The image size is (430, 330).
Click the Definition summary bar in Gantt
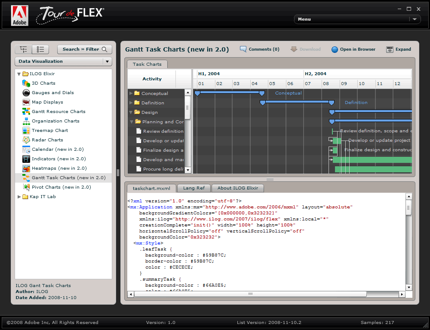[297, 103]
